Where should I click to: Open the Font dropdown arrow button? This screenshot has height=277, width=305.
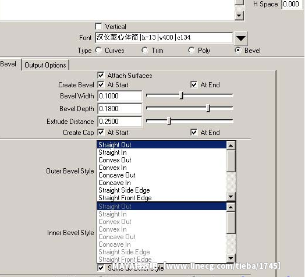pyautogui.click(x=241, y=38)
